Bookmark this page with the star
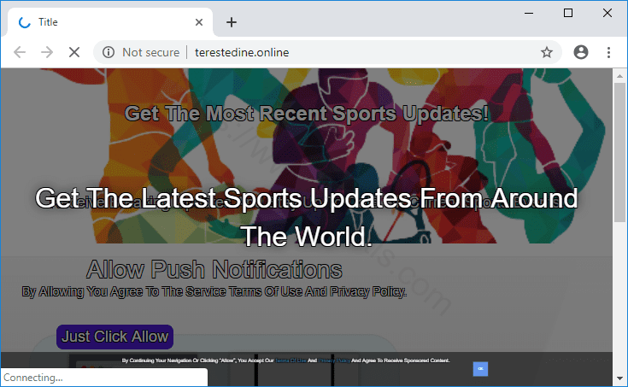This screenshot has width=628, height=387. (547, 52)
